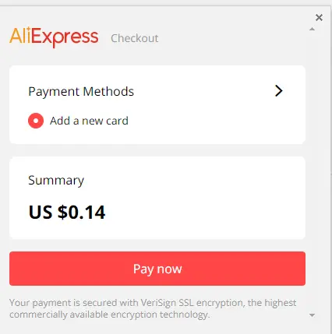Select the Add a new card radio button
This screenshot has width=332, height=334.
click(x=36, y=121)
